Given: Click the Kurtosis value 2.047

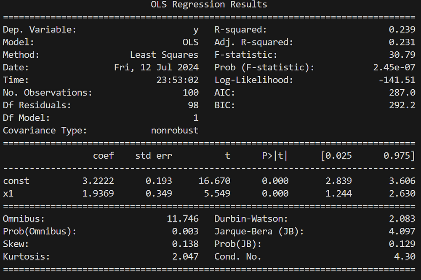Looking at the screenshot, I should coord(185,256).
